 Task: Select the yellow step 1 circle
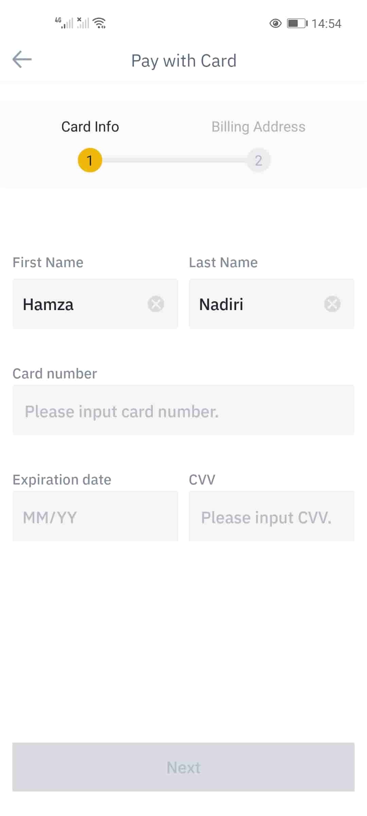coord(90,160)
